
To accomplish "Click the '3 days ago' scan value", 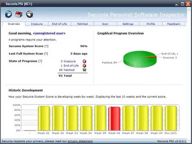I will pyautogui.click(x=79, y=54).
